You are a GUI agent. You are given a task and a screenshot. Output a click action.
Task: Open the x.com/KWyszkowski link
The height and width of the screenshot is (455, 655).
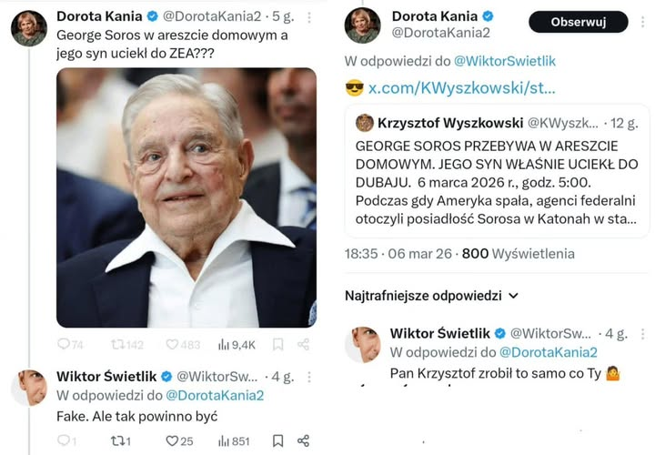click(460, 88)
